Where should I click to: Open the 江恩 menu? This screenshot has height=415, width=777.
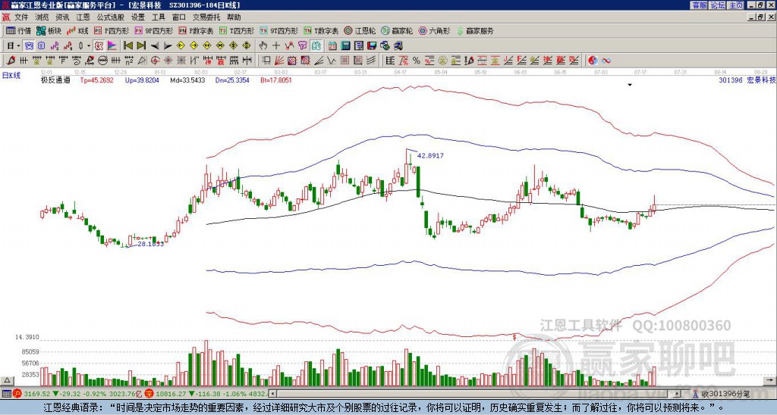click(83, 17)
